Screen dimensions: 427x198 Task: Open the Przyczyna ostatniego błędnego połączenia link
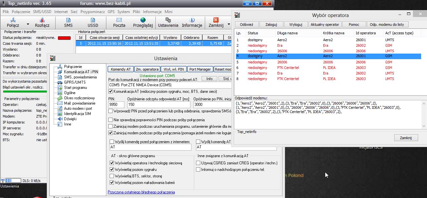click(141, 192)
